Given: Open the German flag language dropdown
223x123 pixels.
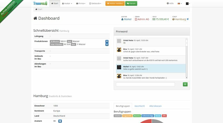Looking at the screenshot, I should pyautogui.click(x=180, y=4).
